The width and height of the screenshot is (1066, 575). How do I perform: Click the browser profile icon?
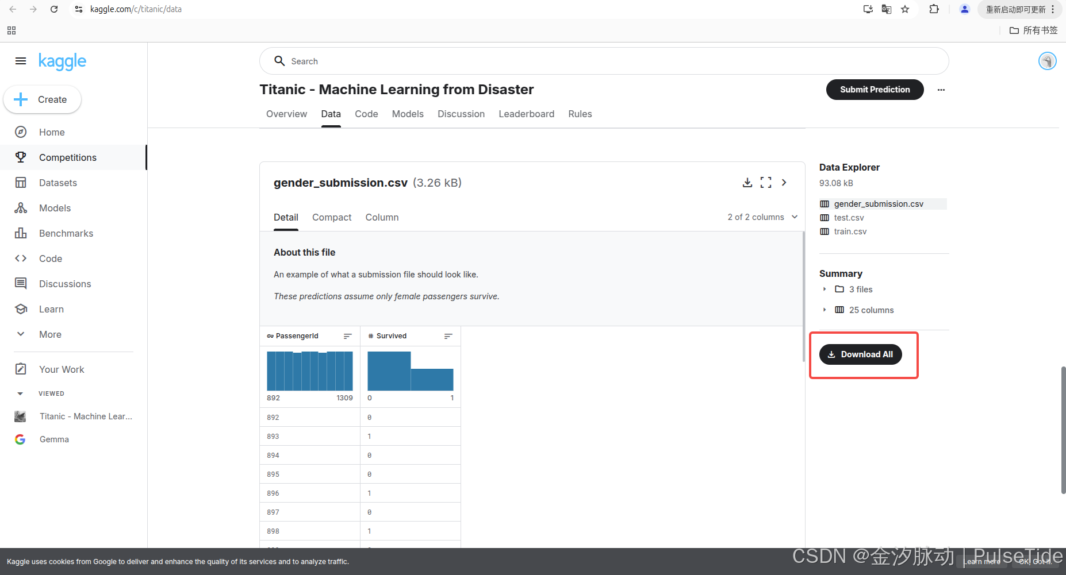965,9
